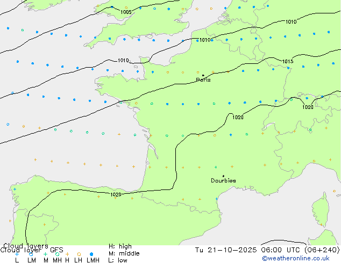Screen dimensions: 341x263
Task: Click the 'LM' legend label
Action: 32,260
